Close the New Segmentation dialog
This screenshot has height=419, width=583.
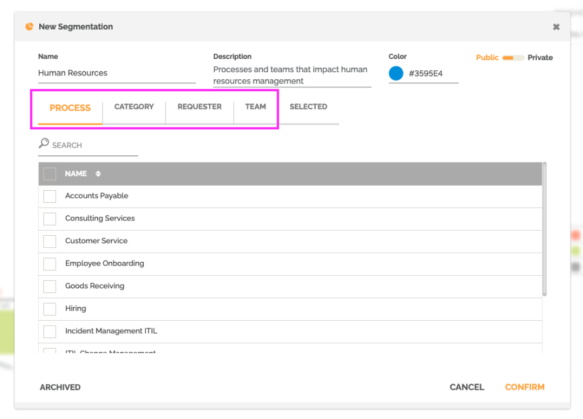tap(556, 27)
